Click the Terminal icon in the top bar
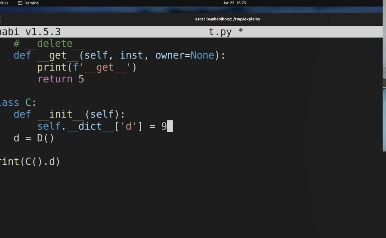 (x=20, y=3)
